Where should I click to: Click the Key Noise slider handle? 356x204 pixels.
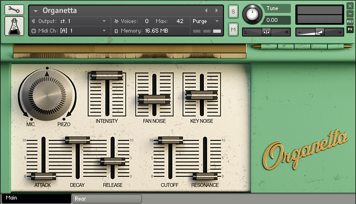(202, 95)
